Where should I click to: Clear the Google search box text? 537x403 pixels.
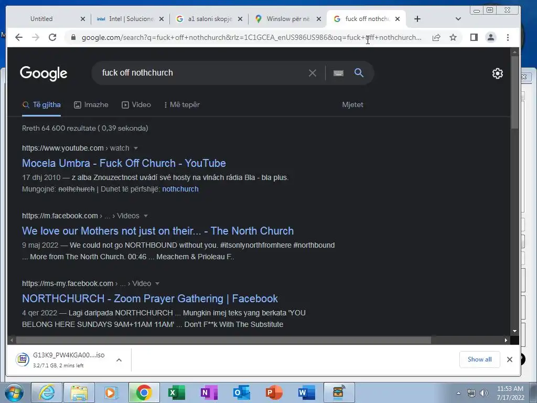(313, 73)
